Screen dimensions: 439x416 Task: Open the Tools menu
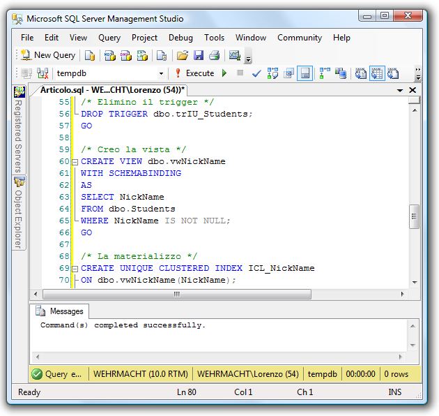coord(214,38)
